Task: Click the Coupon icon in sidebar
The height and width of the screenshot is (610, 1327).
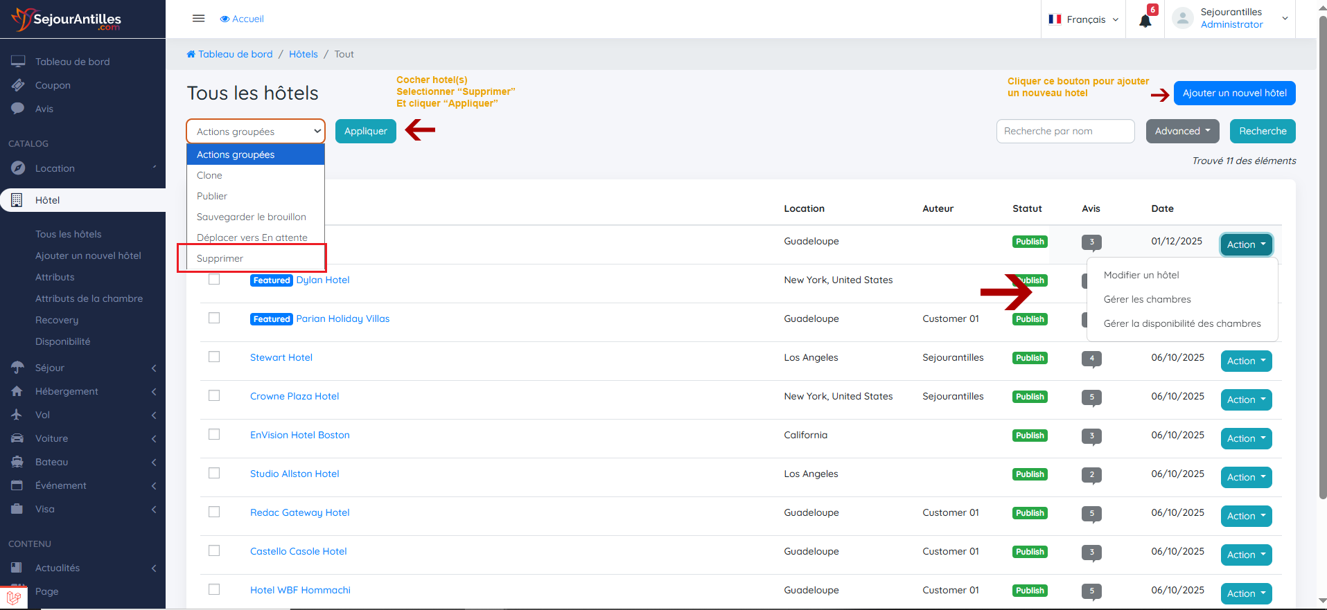Action: click(x=18, y=85)
